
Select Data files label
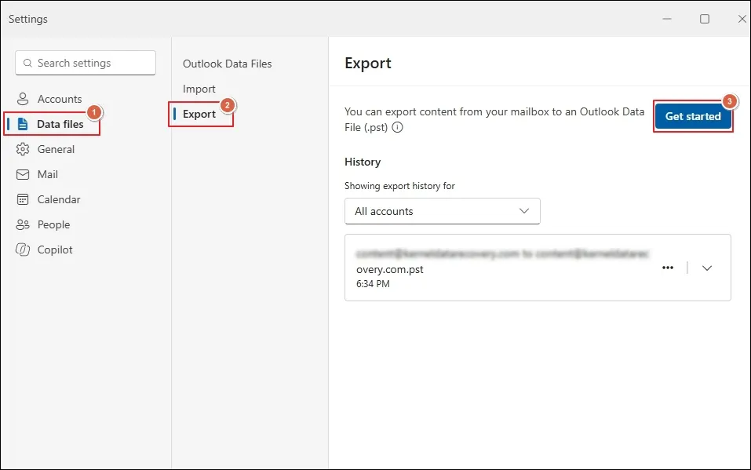click(x=60, y=124)
